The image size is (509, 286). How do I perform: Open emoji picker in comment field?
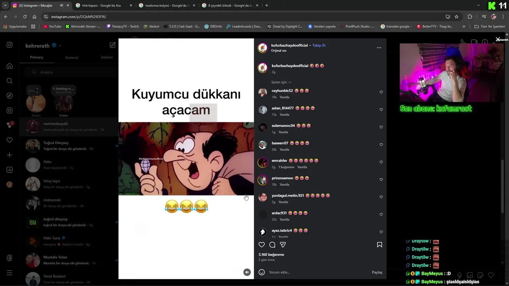pos(262,272)
